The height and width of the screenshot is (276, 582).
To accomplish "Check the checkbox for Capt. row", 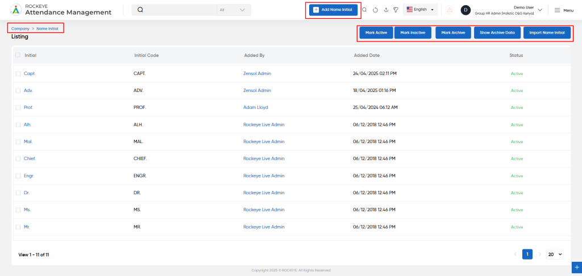I will pyautogui.click(x=18, y=74).
